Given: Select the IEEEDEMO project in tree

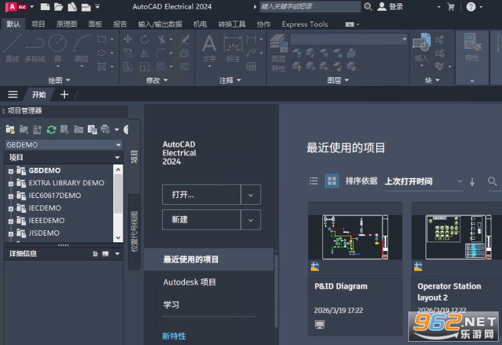Looking at the screenshot, I should click(47, 221).
